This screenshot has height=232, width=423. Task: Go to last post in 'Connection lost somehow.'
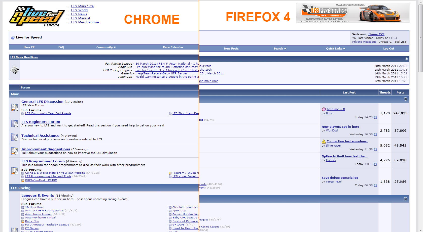(x=375, y=150)
